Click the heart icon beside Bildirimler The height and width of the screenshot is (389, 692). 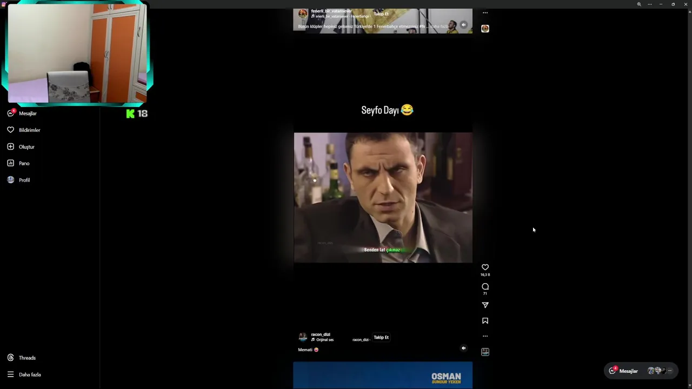point(10,130)
